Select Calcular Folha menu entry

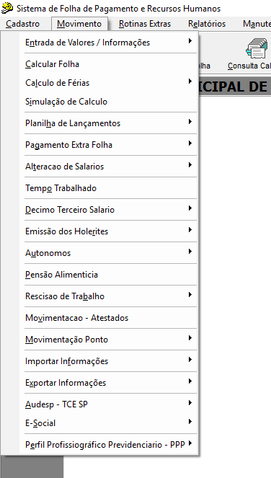[109, 64]
